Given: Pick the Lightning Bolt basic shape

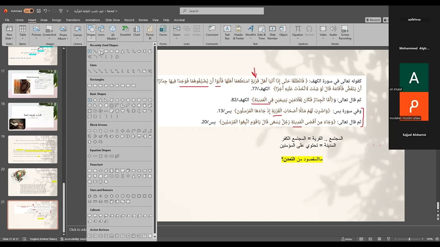Looking at the screenshot, I should (128, 111).
